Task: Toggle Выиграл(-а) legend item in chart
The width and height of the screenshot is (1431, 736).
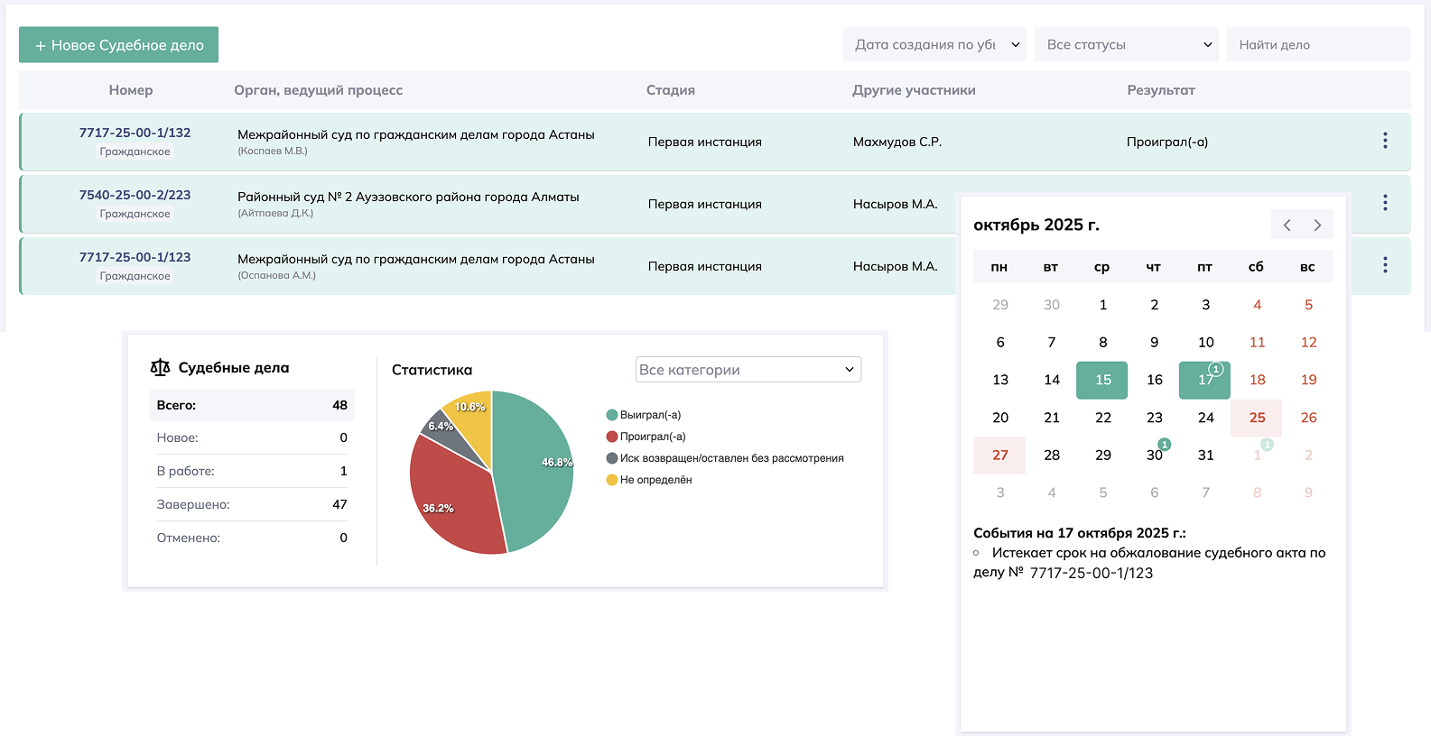Action: pos(644,415)
